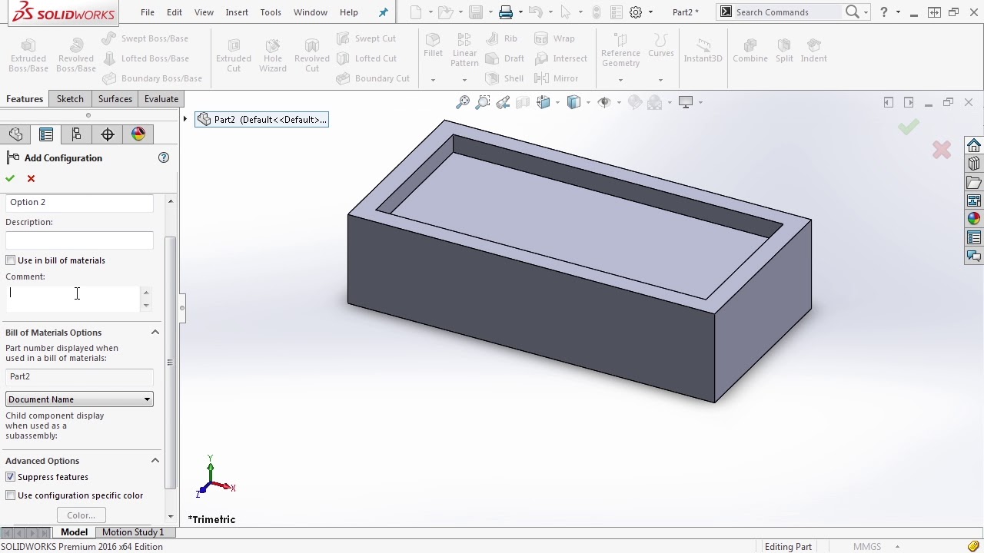Open the Insert menu
This screenshot has width=984, height=553.
[x=237, y=12]
